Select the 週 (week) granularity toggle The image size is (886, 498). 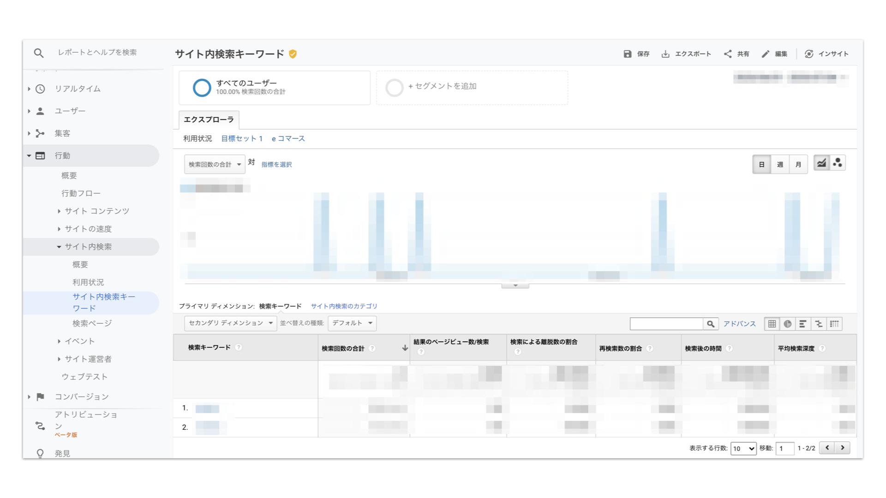(x=780, y=165)
